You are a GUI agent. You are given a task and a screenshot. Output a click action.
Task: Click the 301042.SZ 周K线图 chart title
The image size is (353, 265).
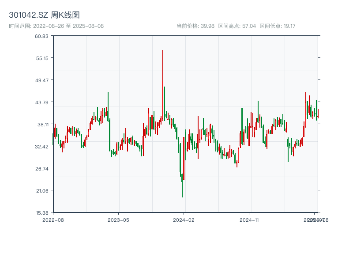44,15
